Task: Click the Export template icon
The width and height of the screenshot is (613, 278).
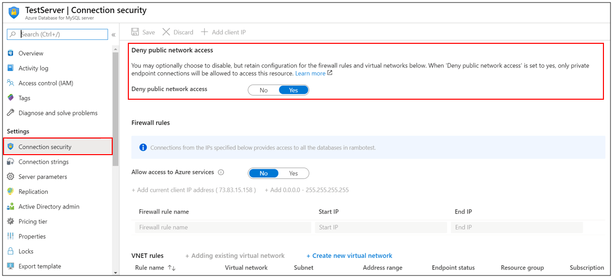Action: (11, 266)
